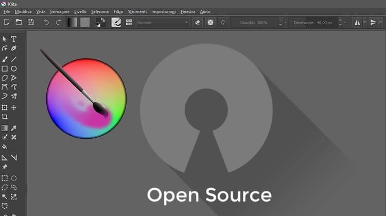Select the Smart Patch tool
The image size is (386, 216).
[x=14, y=137]
